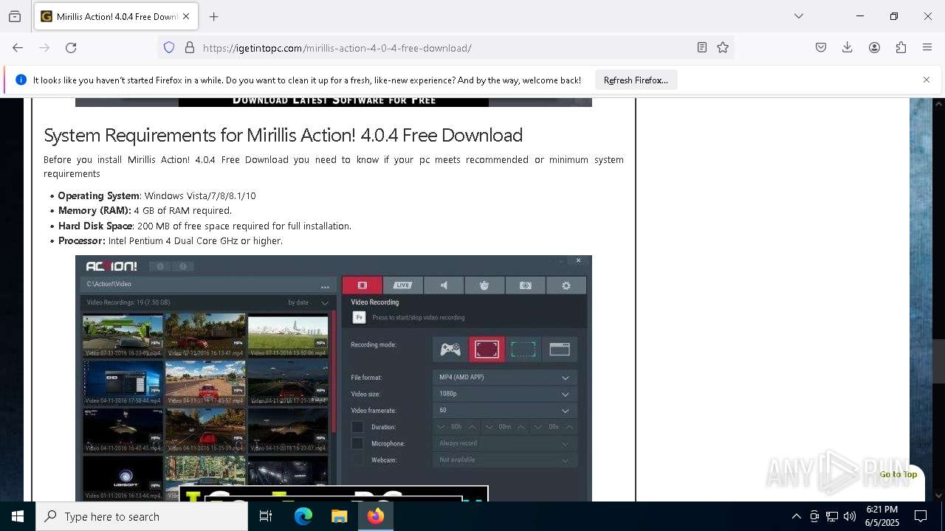Viewport: 945px width, 531px height.
Task: Click the Processor requirement line
Action: coord(171,240)
